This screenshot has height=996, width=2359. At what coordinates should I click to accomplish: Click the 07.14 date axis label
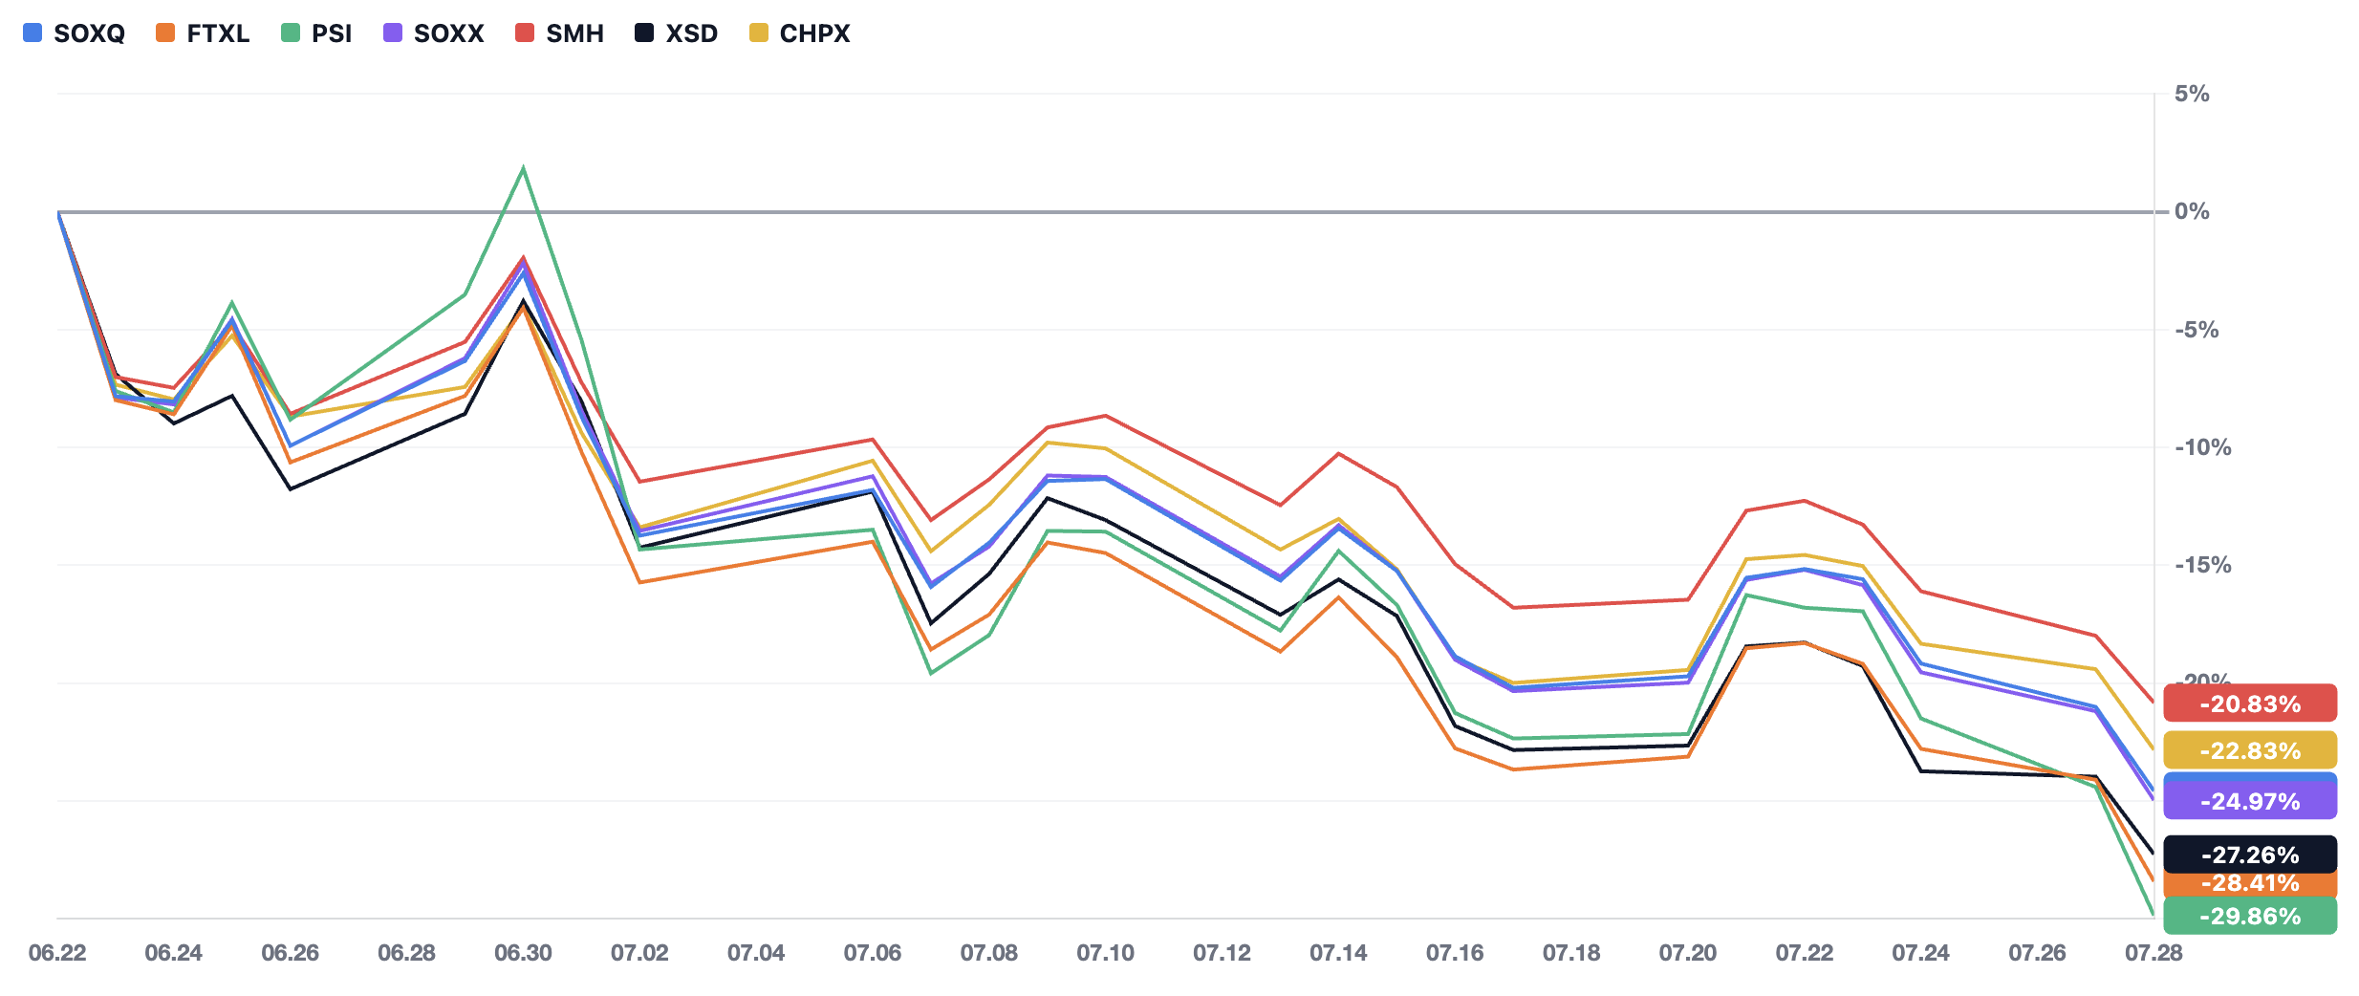1338,953
